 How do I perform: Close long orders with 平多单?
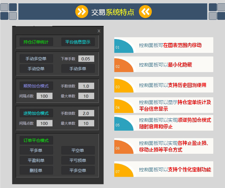pos(36,150)
